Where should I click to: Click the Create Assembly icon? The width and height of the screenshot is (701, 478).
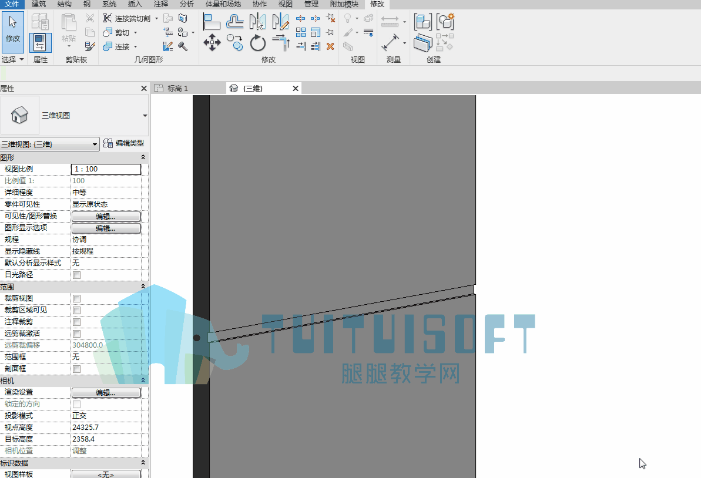[422, 22]
